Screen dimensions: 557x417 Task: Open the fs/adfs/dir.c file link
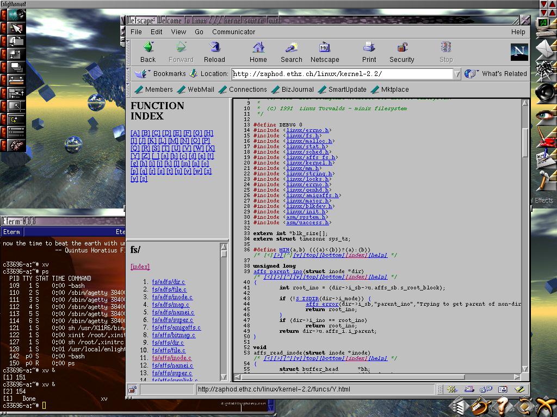pos(169,282)
